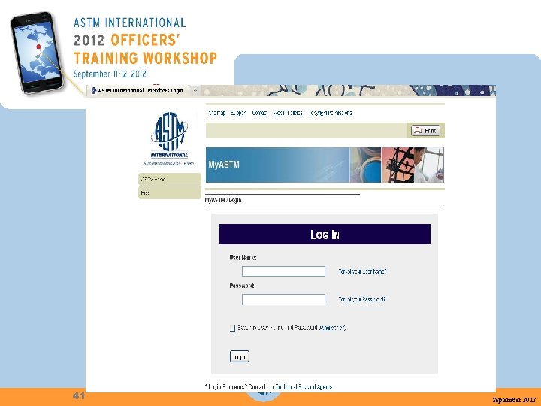Click the ASTM International logo

click(x=169, y=138)
